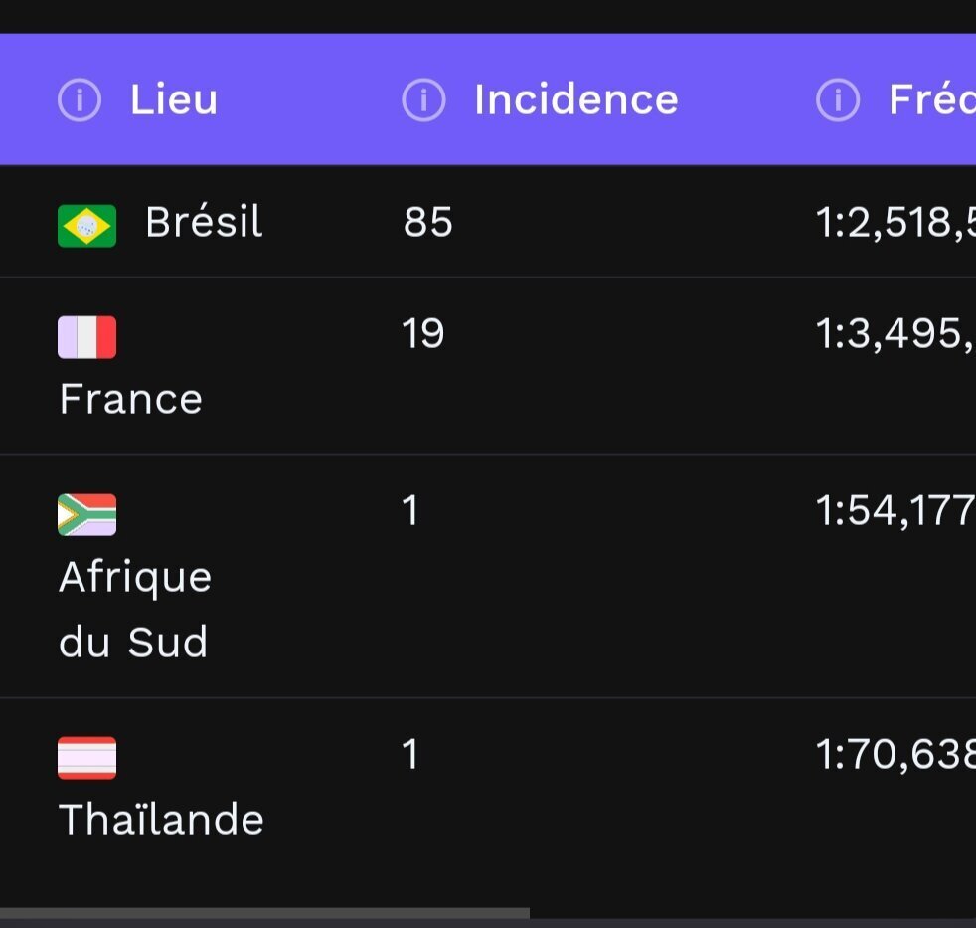
Task: Click the info icon beside Lieu
Action: pos(80,99)
